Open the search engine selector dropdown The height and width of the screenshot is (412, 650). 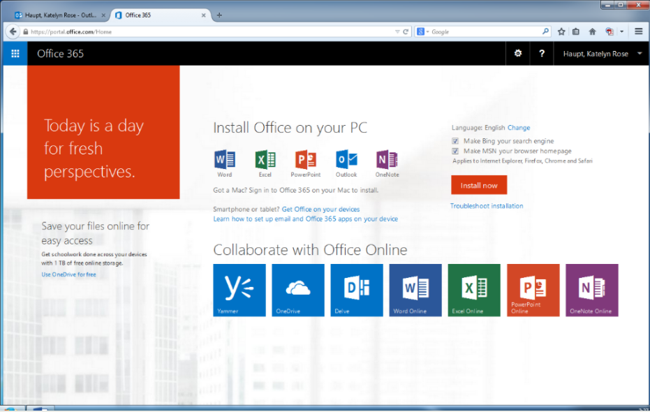pos(423,31)
